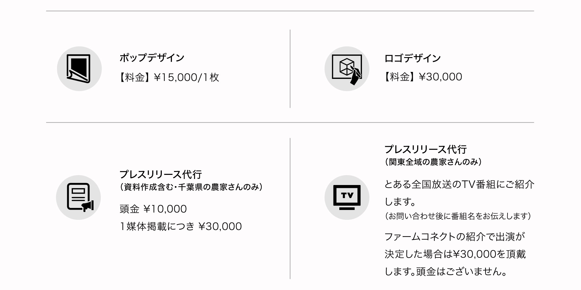Click the 関東全域の農家さんのみ note
The height and width of the screenshot is (290, 581).
coord(433,162)
